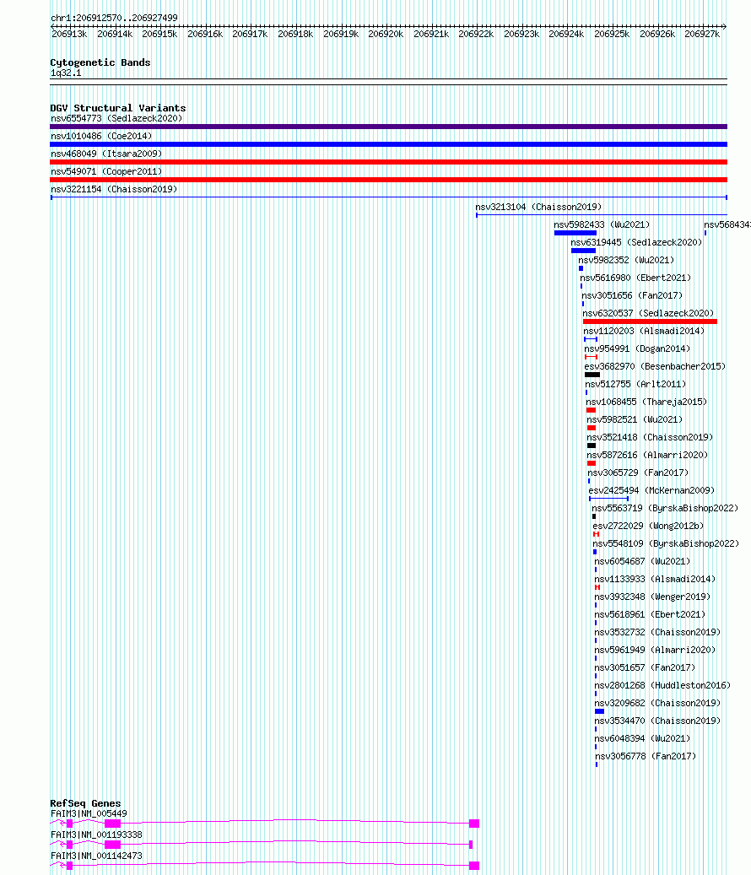Open nsv5548109 (ByrskaBishop2022) label
The width and height of the screenshot is (751, 875).
click(x=666, y=543)
